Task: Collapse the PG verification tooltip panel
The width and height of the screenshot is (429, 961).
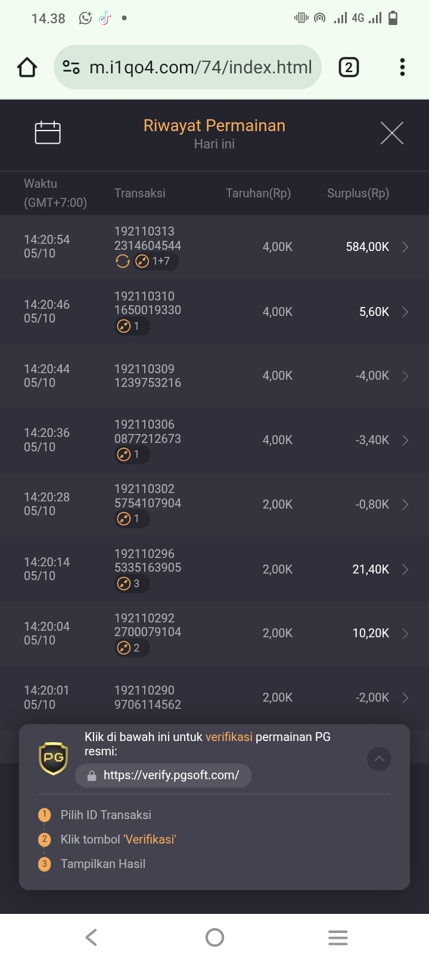Action: tap(379, 759)
